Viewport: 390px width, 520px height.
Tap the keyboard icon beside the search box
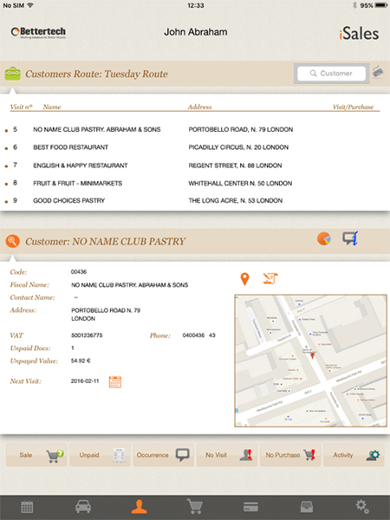pos(378,72)
